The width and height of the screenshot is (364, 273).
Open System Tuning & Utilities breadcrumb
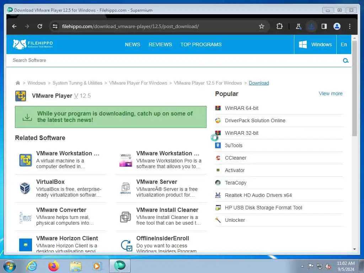77,83
